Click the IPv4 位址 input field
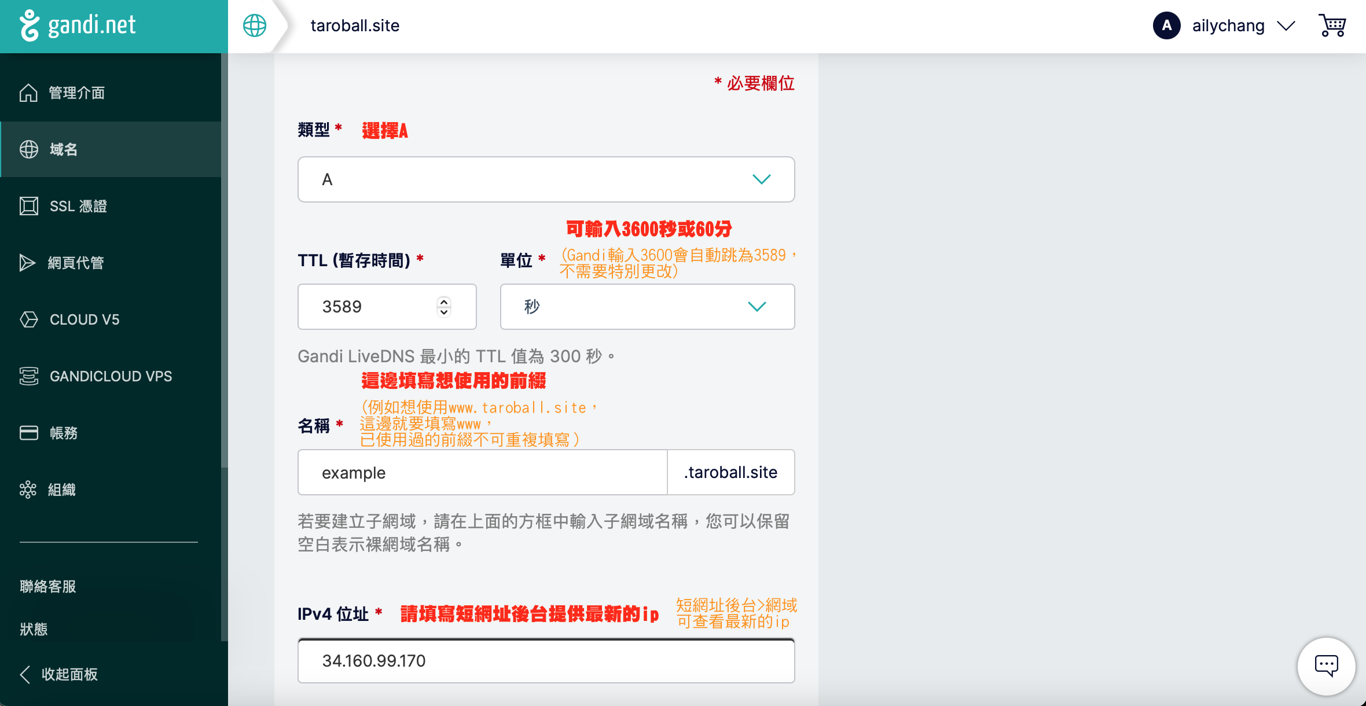1366x706 pixels. (546, 661)
